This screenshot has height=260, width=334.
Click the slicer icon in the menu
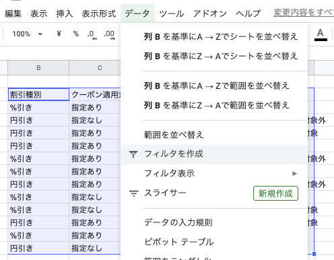coord(134,193)
